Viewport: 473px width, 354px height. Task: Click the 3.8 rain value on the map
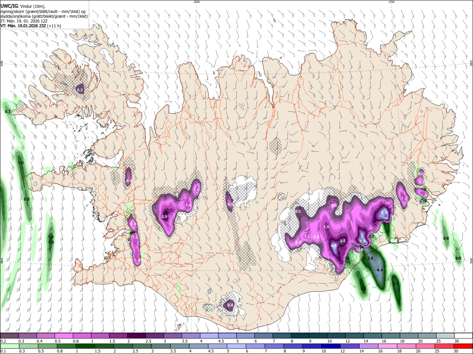370,258
